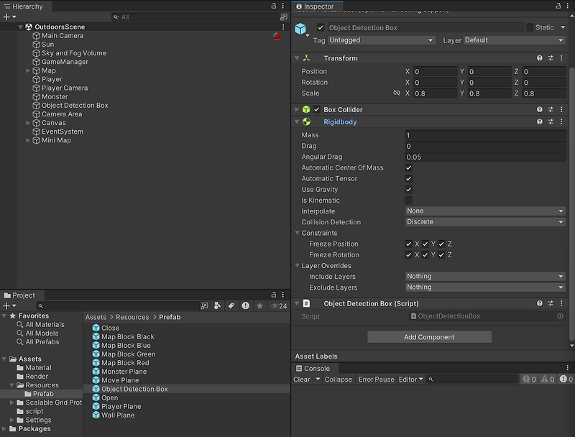Open the Tag dropdown
This screenshot has height=437, width=575.
[x=381, y=40]
